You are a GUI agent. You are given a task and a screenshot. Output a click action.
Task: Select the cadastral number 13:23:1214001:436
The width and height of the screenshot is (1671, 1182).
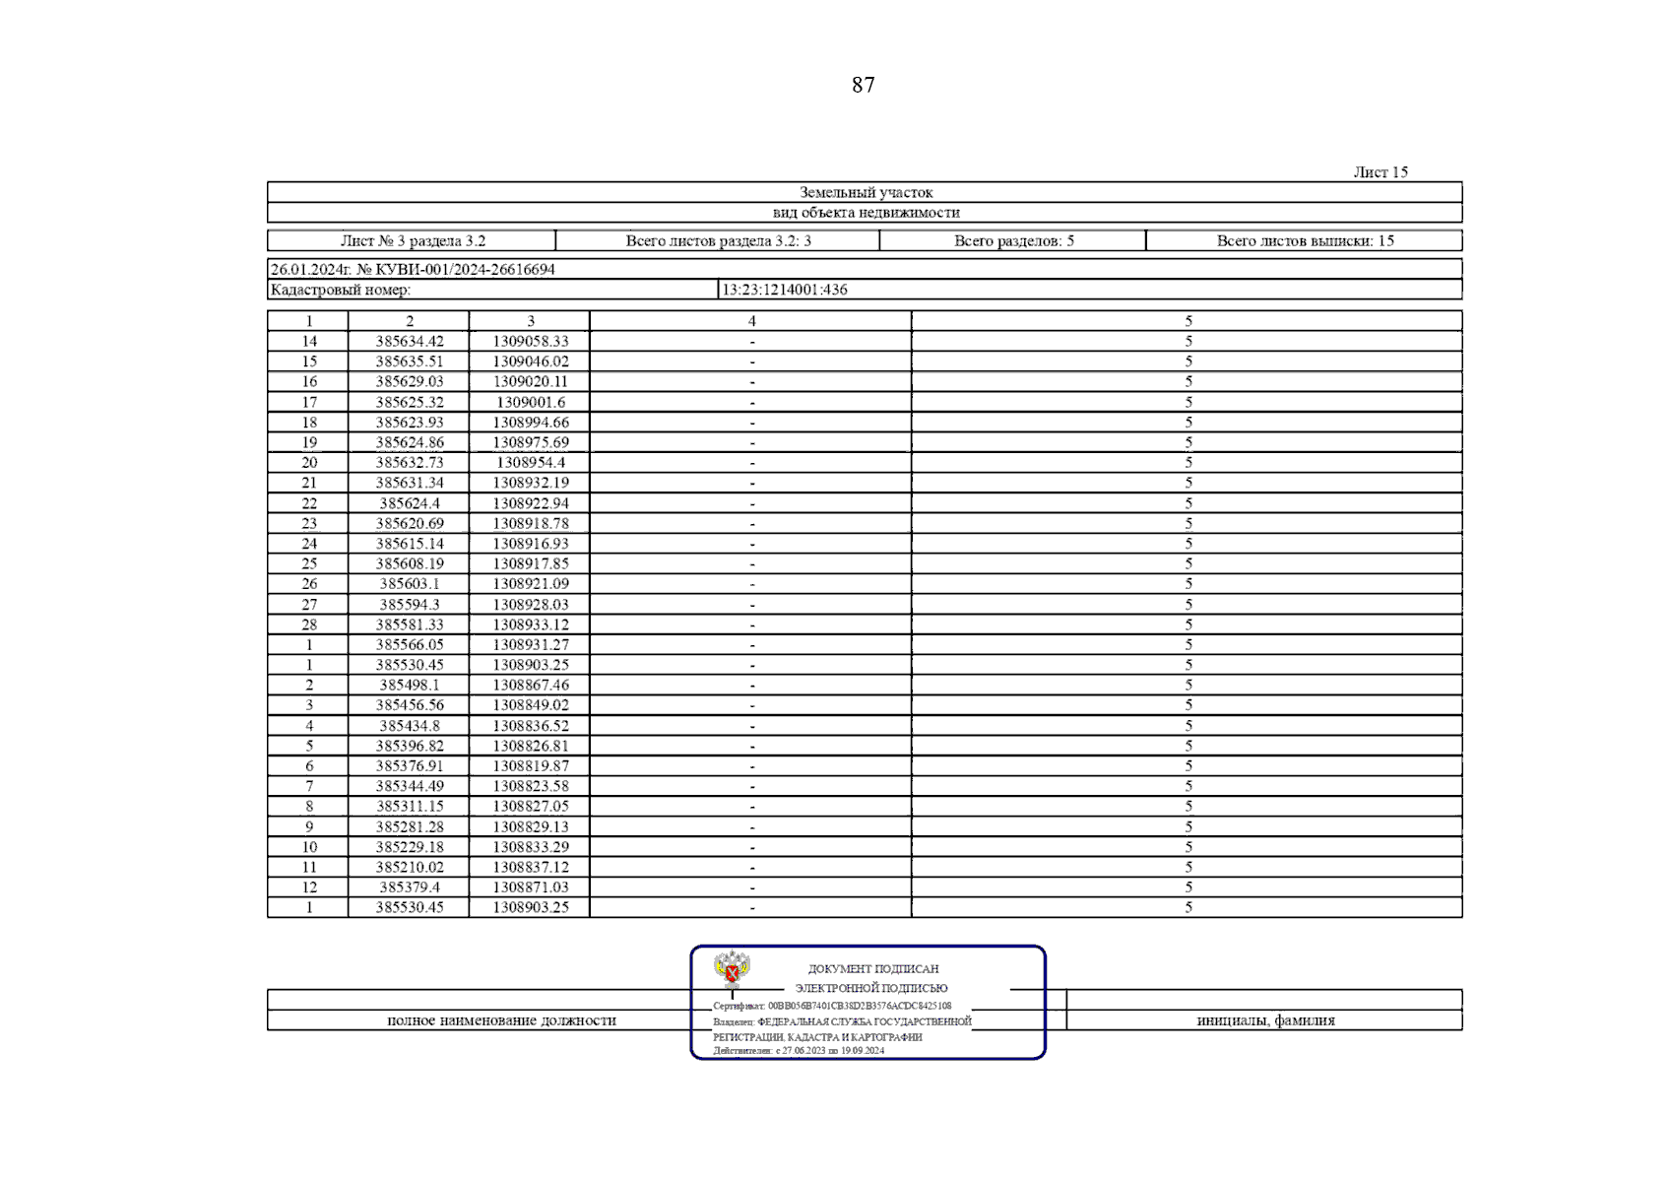pos(785,290)
